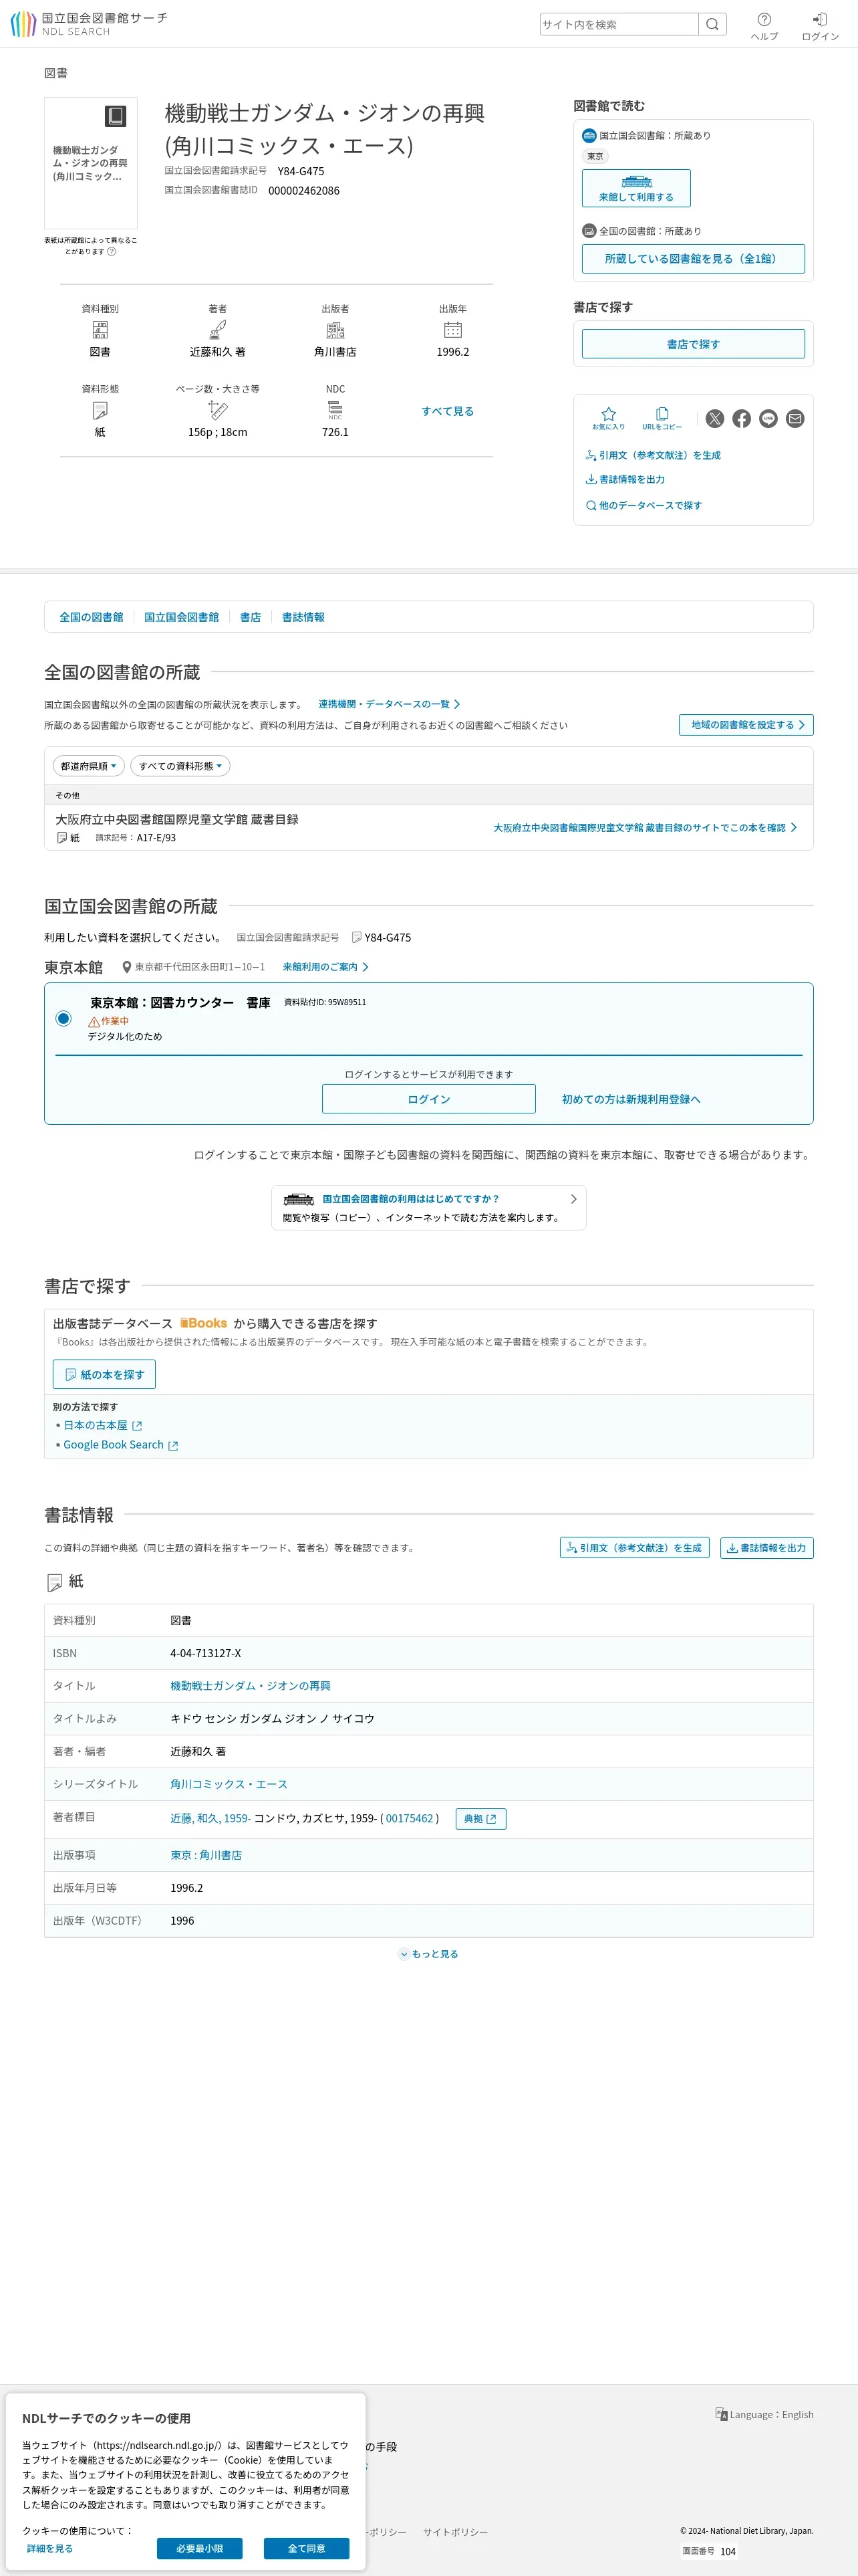Open サイトポリシー footer link

(456, 2532)
